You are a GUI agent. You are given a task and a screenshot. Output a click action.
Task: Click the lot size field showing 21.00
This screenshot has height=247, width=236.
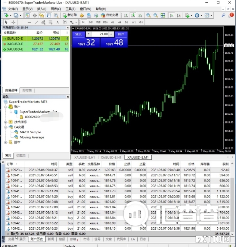[100, 34]
